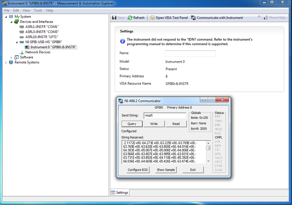Click the Network Devices icon in the tree
This screenshot has width=292, height=205.
coord(21,52)
